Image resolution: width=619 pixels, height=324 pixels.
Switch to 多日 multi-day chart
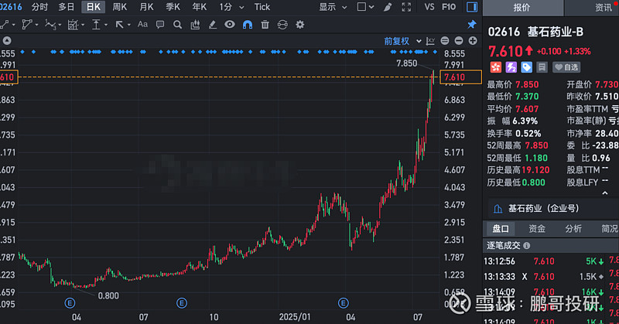(x=66, y=7)
